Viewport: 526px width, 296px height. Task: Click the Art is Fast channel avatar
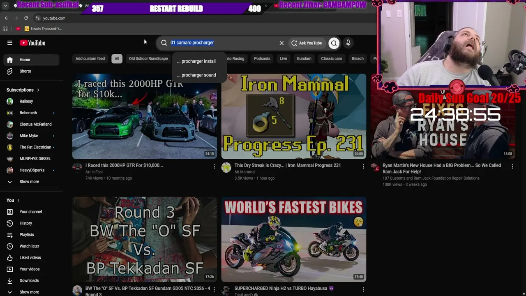click(x=77, y=167)
